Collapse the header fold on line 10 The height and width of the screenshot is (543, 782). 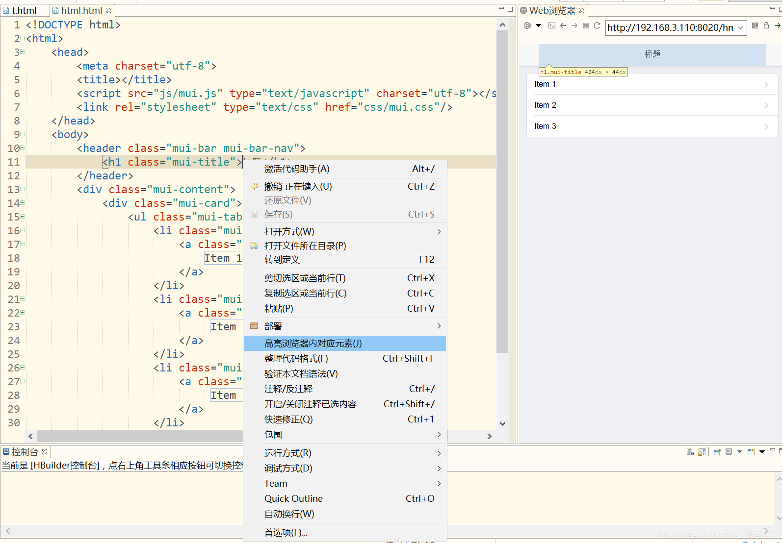[x=23, y=148]
